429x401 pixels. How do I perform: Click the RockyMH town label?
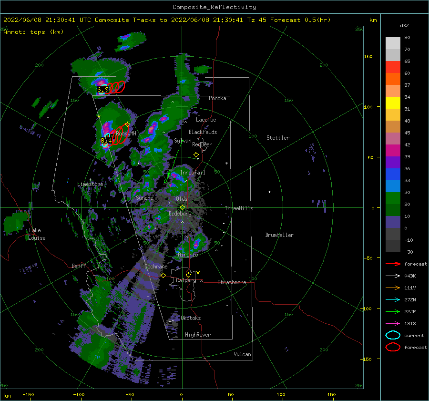tap(126, 134)
